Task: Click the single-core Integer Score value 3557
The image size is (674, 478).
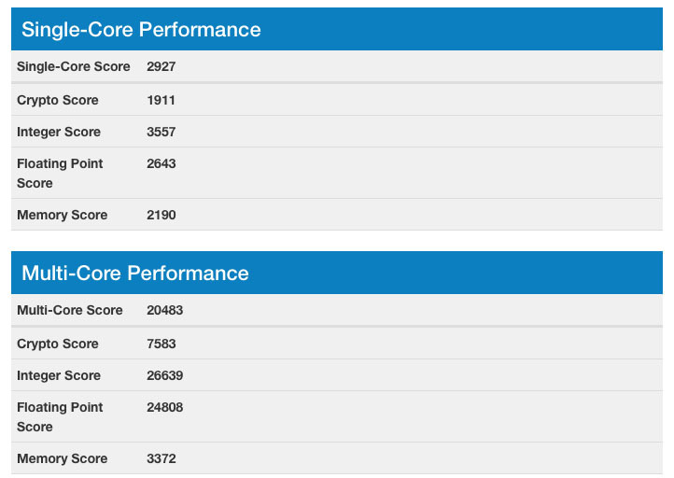Action: [x=161, y=132]
